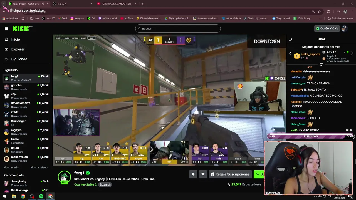The width and height of the screenshot is (356, 200).
Task: Open Spotify from the Windows taskbar
Action: click(41, 196)
